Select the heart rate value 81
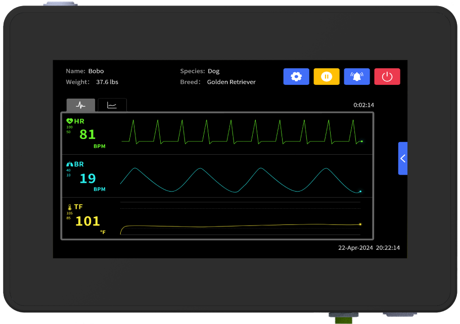Screen dimensions: 460x324 pos(87,134)
